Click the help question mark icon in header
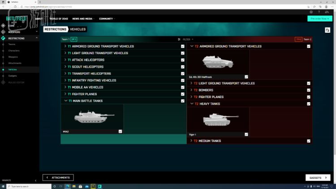Screen dimensions: 336x189 (x=319, y=12)
